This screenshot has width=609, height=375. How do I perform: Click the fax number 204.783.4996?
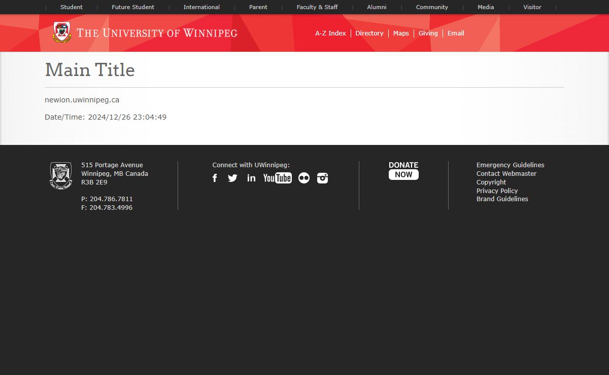[x=107, y=208]
